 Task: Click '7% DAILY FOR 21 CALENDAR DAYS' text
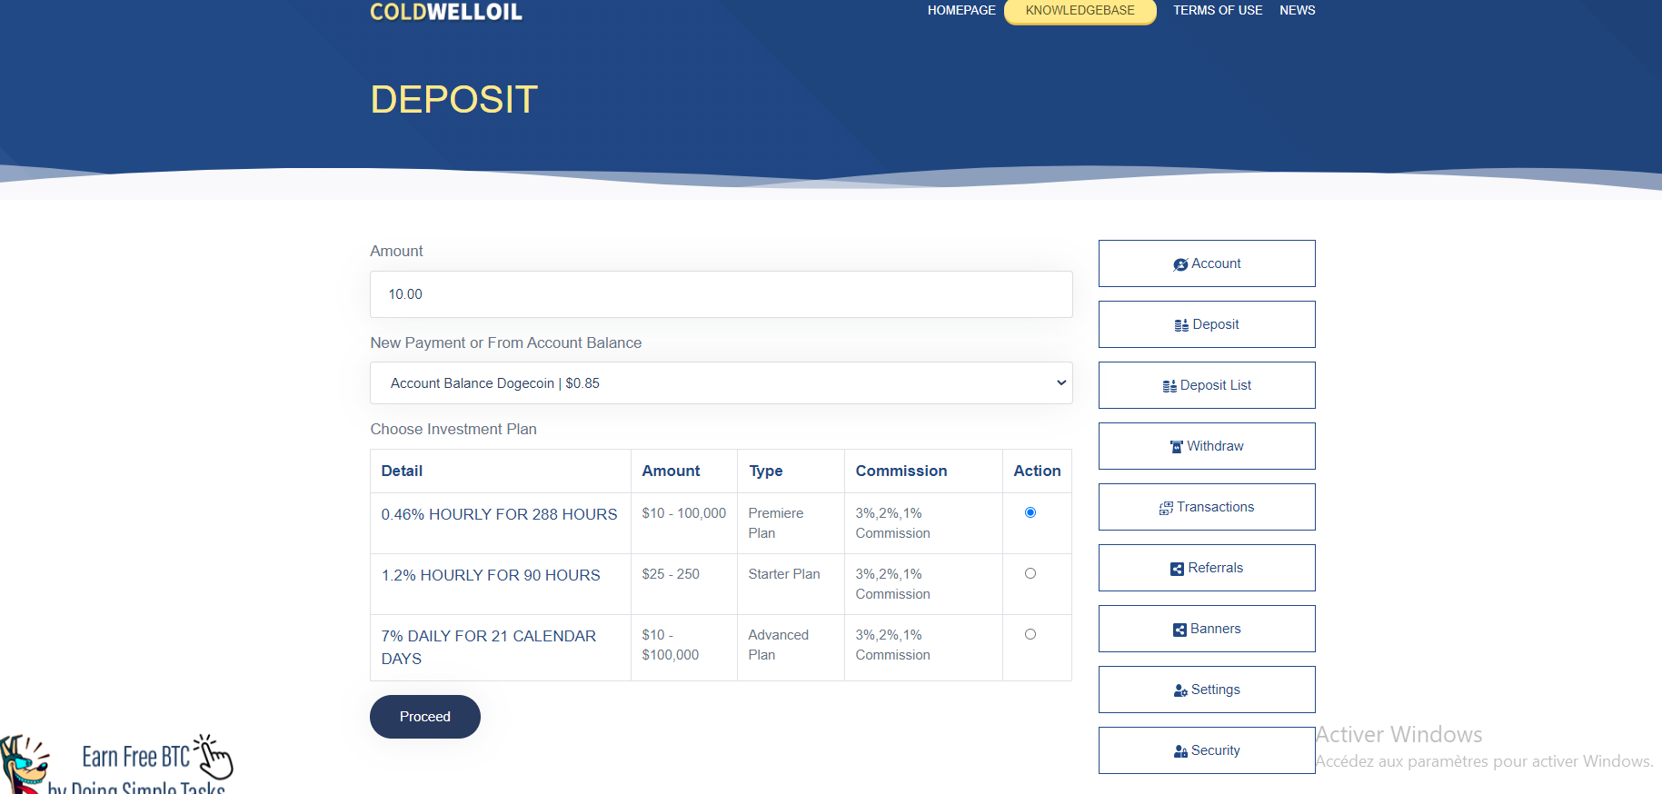(x=489, y=647)
